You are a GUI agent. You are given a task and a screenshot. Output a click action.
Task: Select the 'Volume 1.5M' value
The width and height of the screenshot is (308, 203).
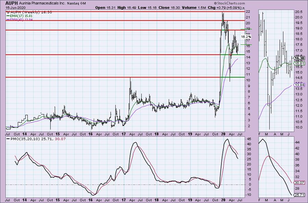[x=194, y=8]
